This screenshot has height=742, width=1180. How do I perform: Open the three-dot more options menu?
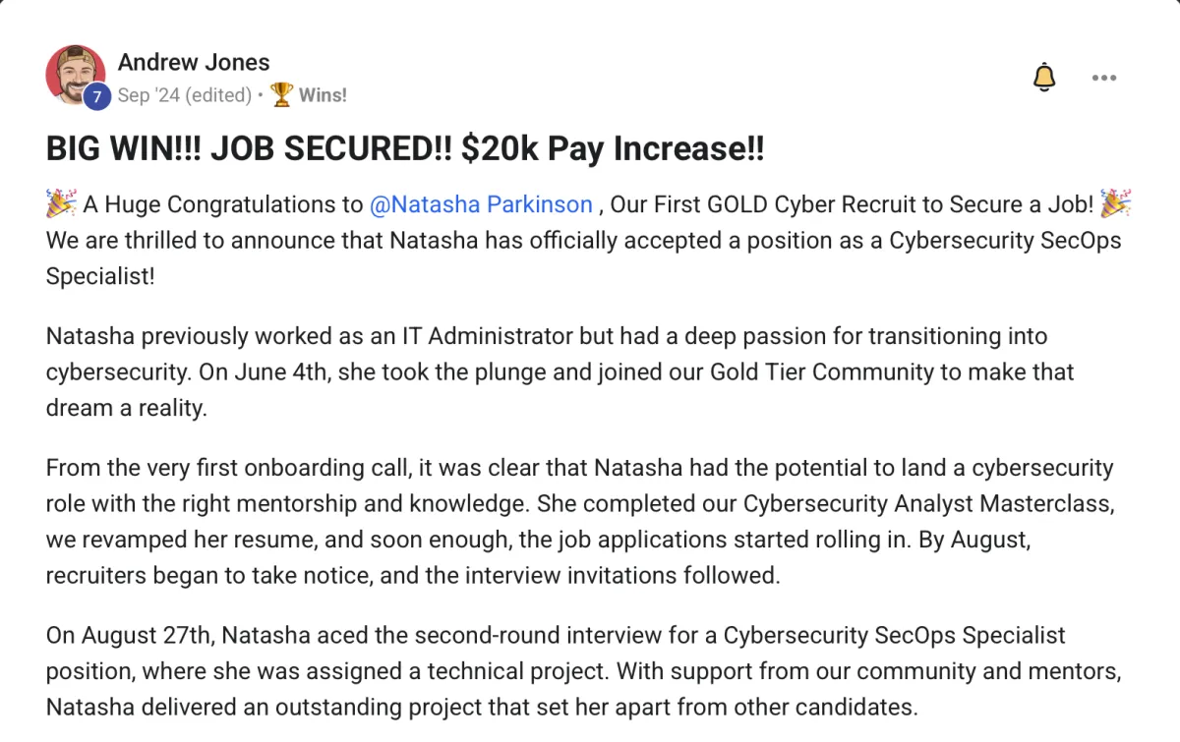point(1104,78)
